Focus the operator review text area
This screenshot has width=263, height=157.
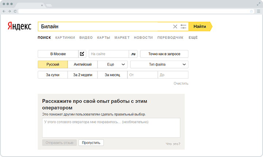pyautogui.click(x=111, y=128)
